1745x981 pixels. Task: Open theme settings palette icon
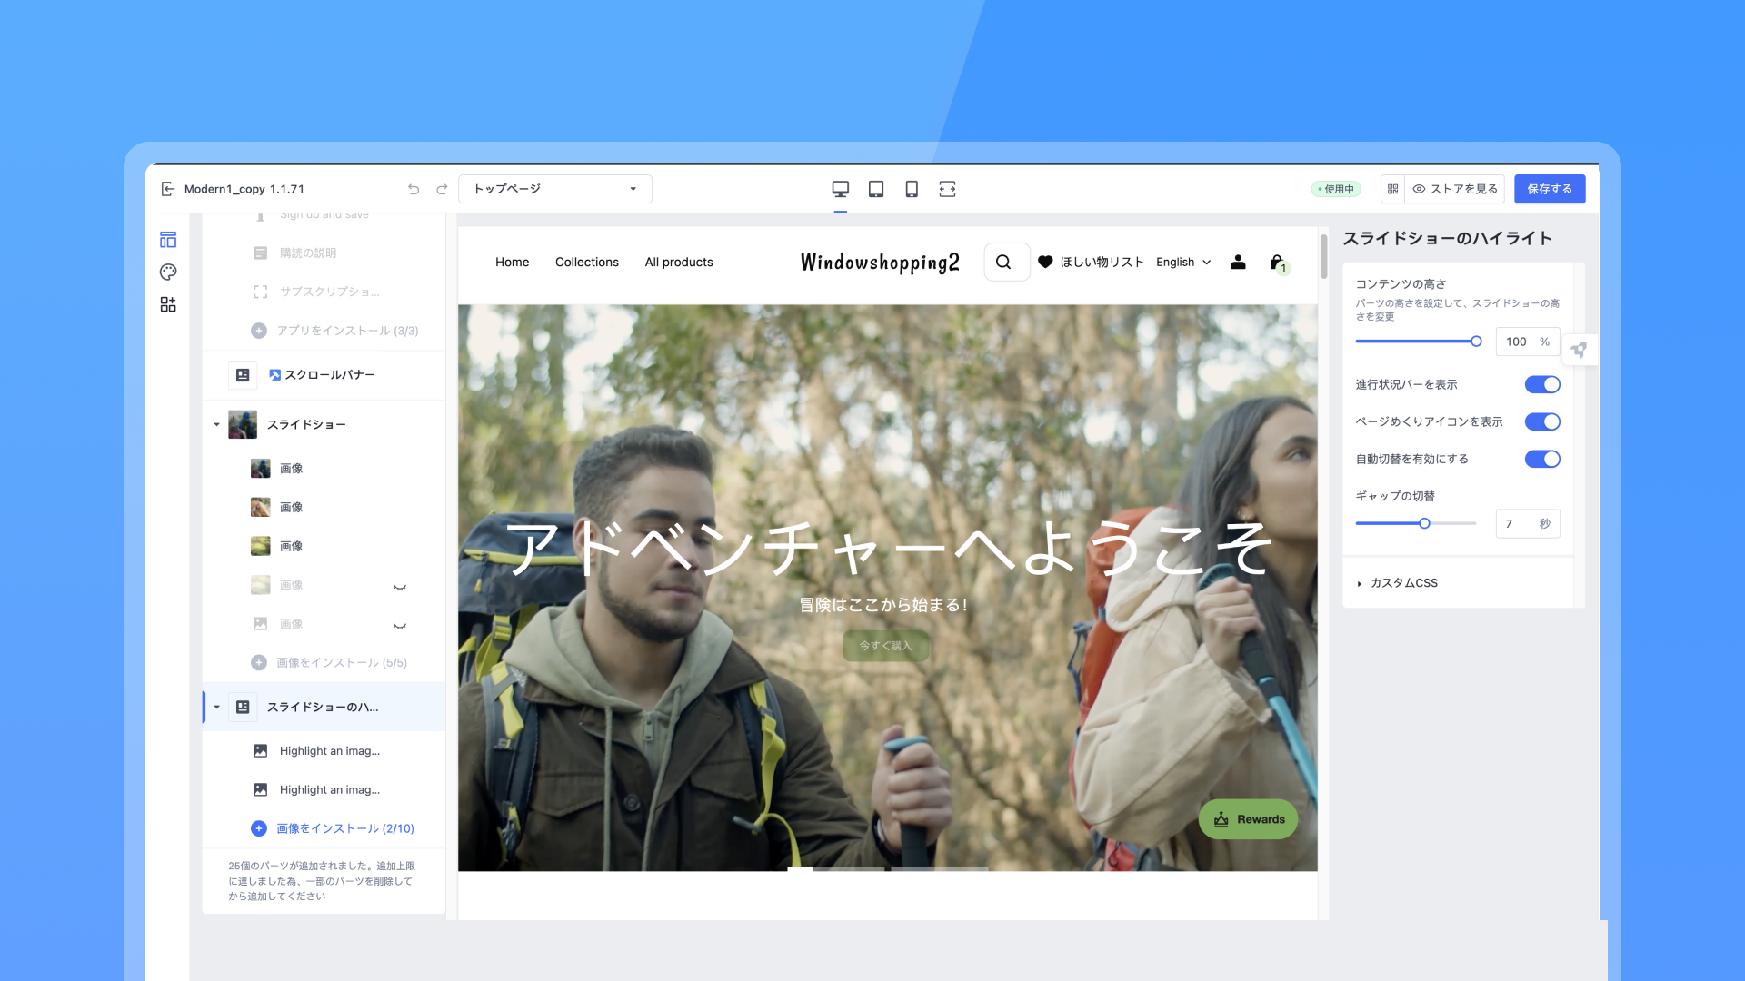(168, 272)
